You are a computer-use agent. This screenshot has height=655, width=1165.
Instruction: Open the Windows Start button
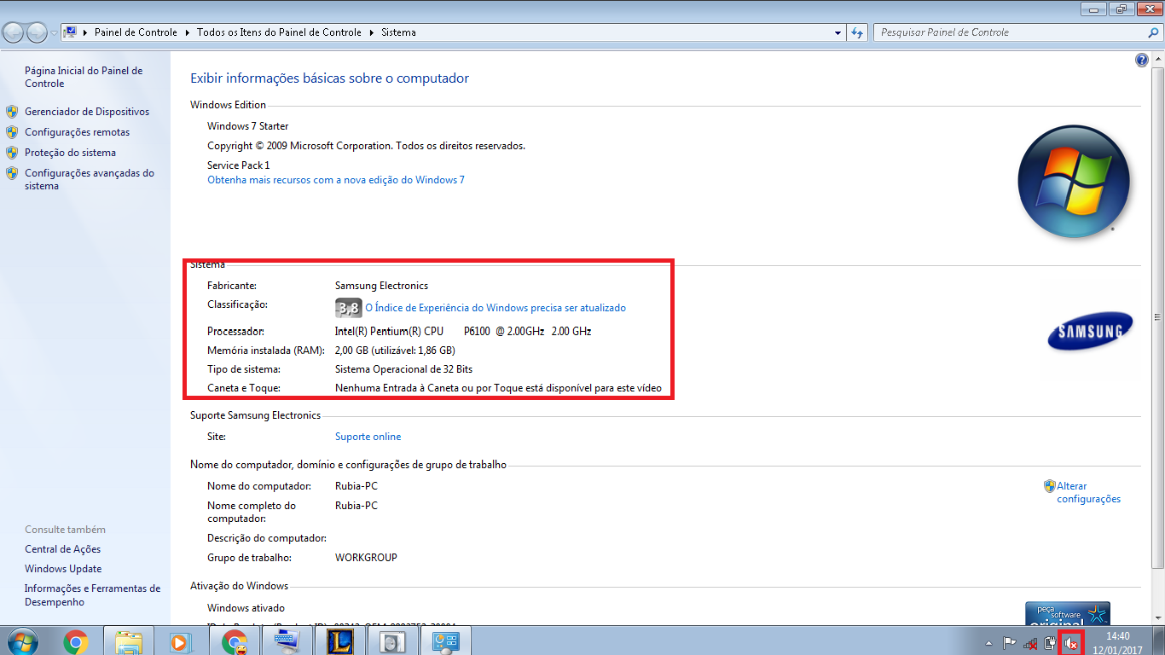23,641
